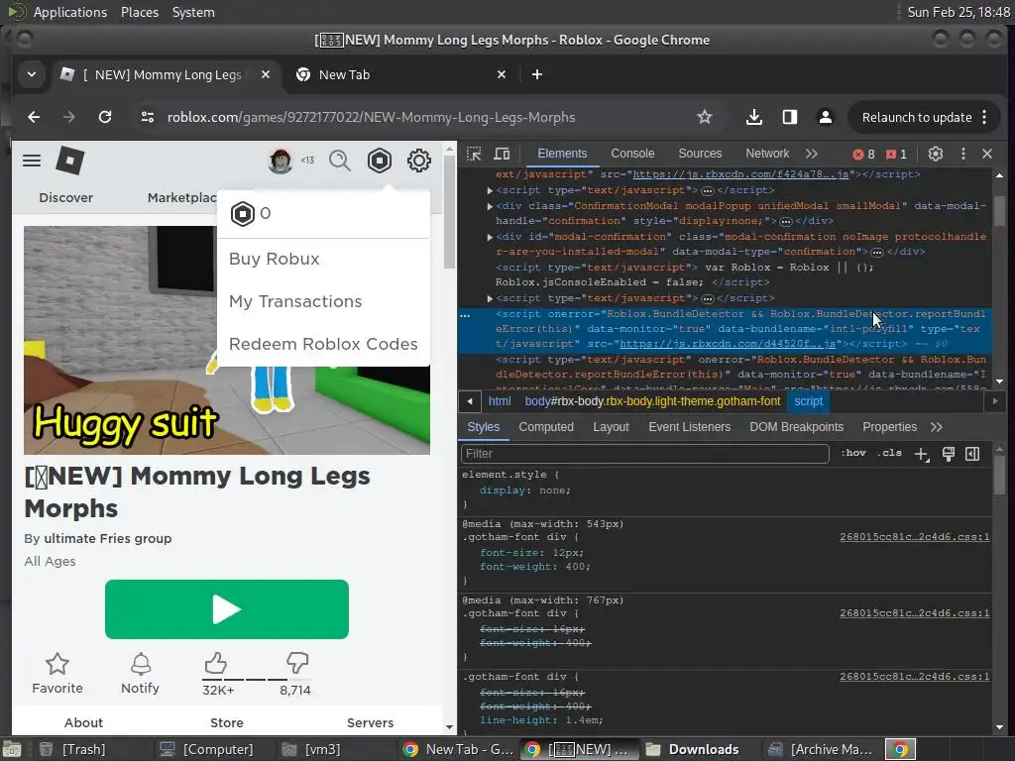Activate the DevTools inspect element picker
The height and width of the screenshot is (761, 1015).
[x=474, y=154]
